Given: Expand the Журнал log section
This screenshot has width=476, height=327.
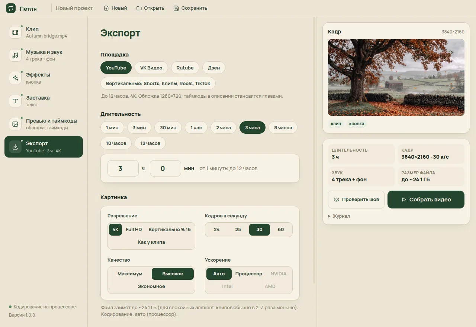Looking at the screenshot, I should pos(339,216).
